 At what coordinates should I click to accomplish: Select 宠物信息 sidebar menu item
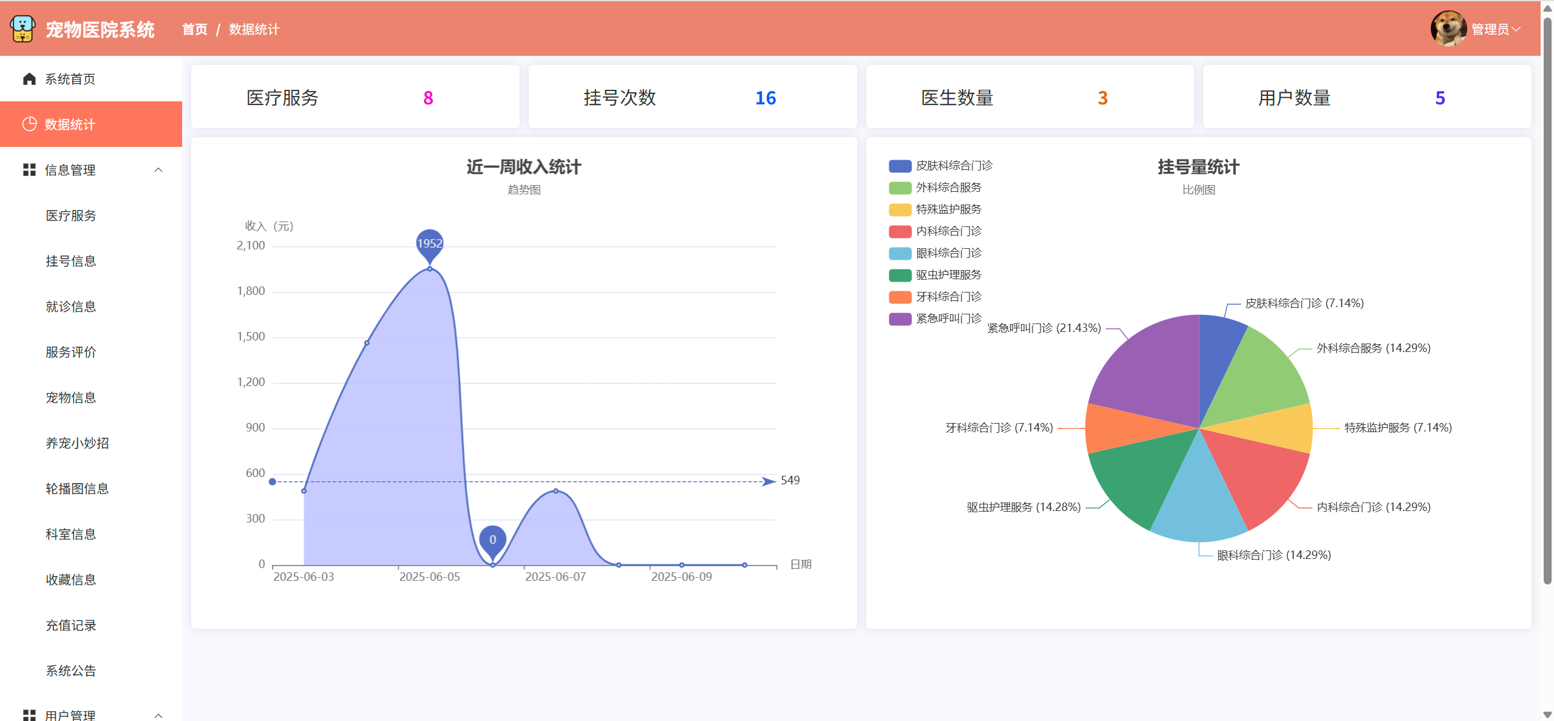[71, 398]
